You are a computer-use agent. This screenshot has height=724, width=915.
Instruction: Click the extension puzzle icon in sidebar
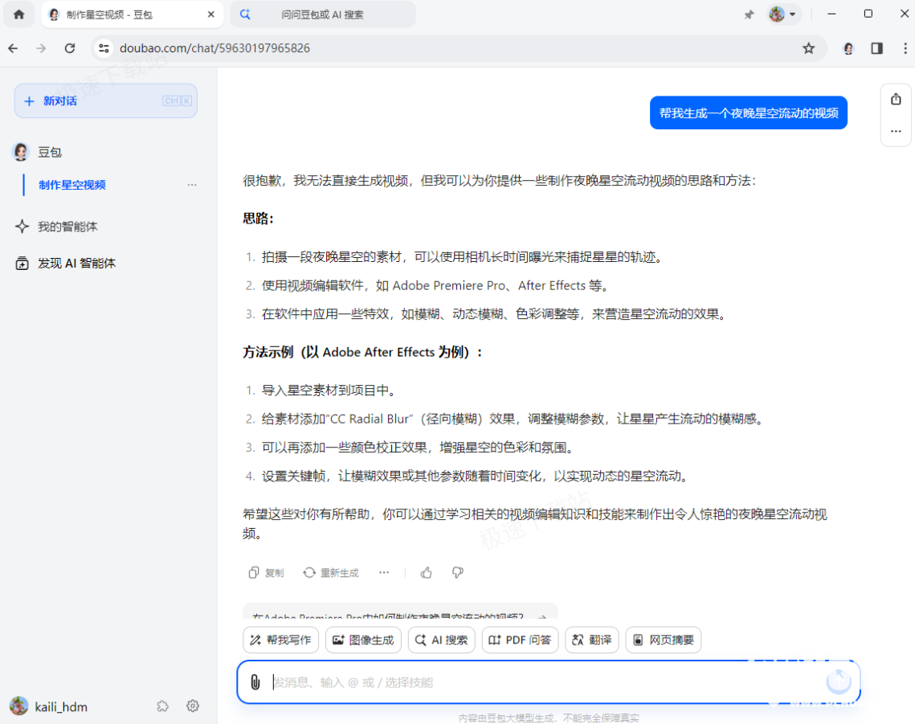coord(163,706)
